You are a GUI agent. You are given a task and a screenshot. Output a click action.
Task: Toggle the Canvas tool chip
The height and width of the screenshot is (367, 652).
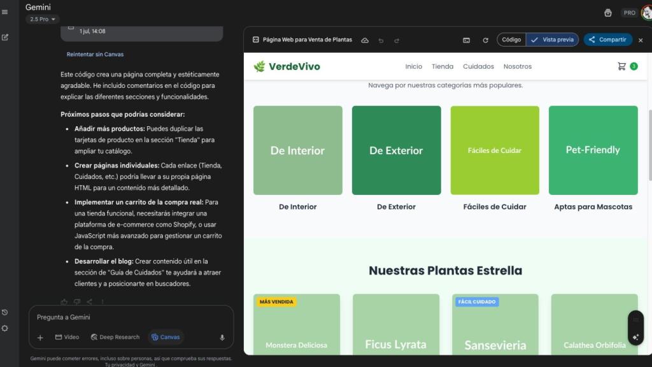tap(166, 337)
